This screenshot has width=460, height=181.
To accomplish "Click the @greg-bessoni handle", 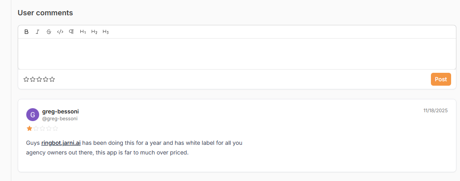I will [60, 119].
